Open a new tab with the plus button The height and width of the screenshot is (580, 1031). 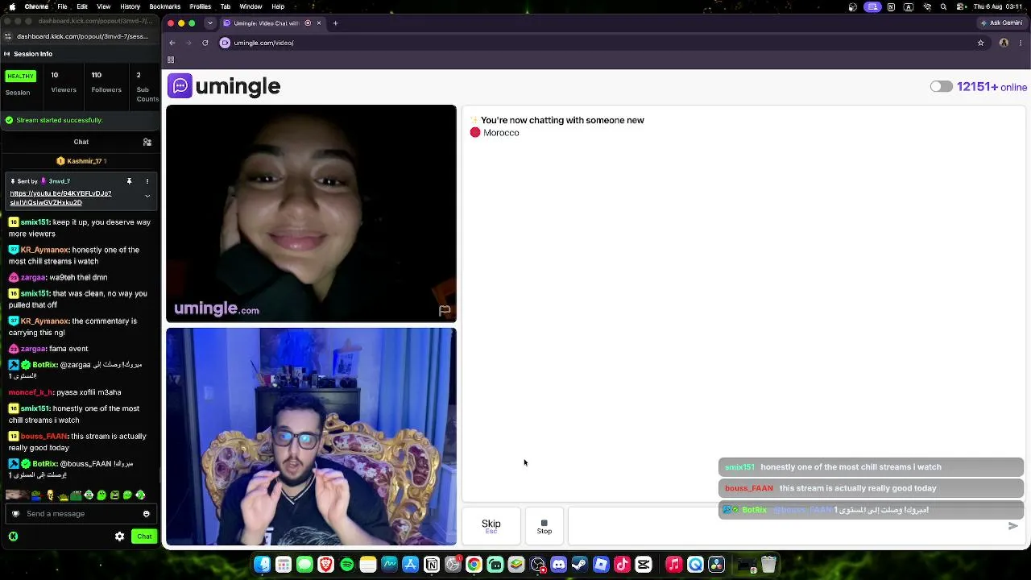[336, 23]
